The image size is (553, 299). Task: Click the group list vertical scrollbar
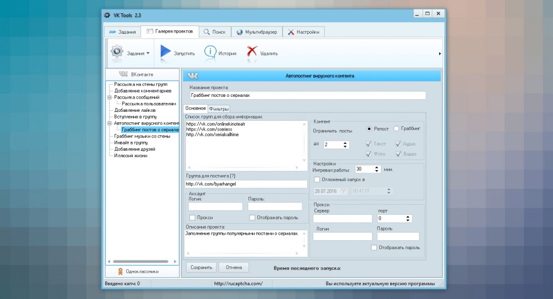click(304, 142)
